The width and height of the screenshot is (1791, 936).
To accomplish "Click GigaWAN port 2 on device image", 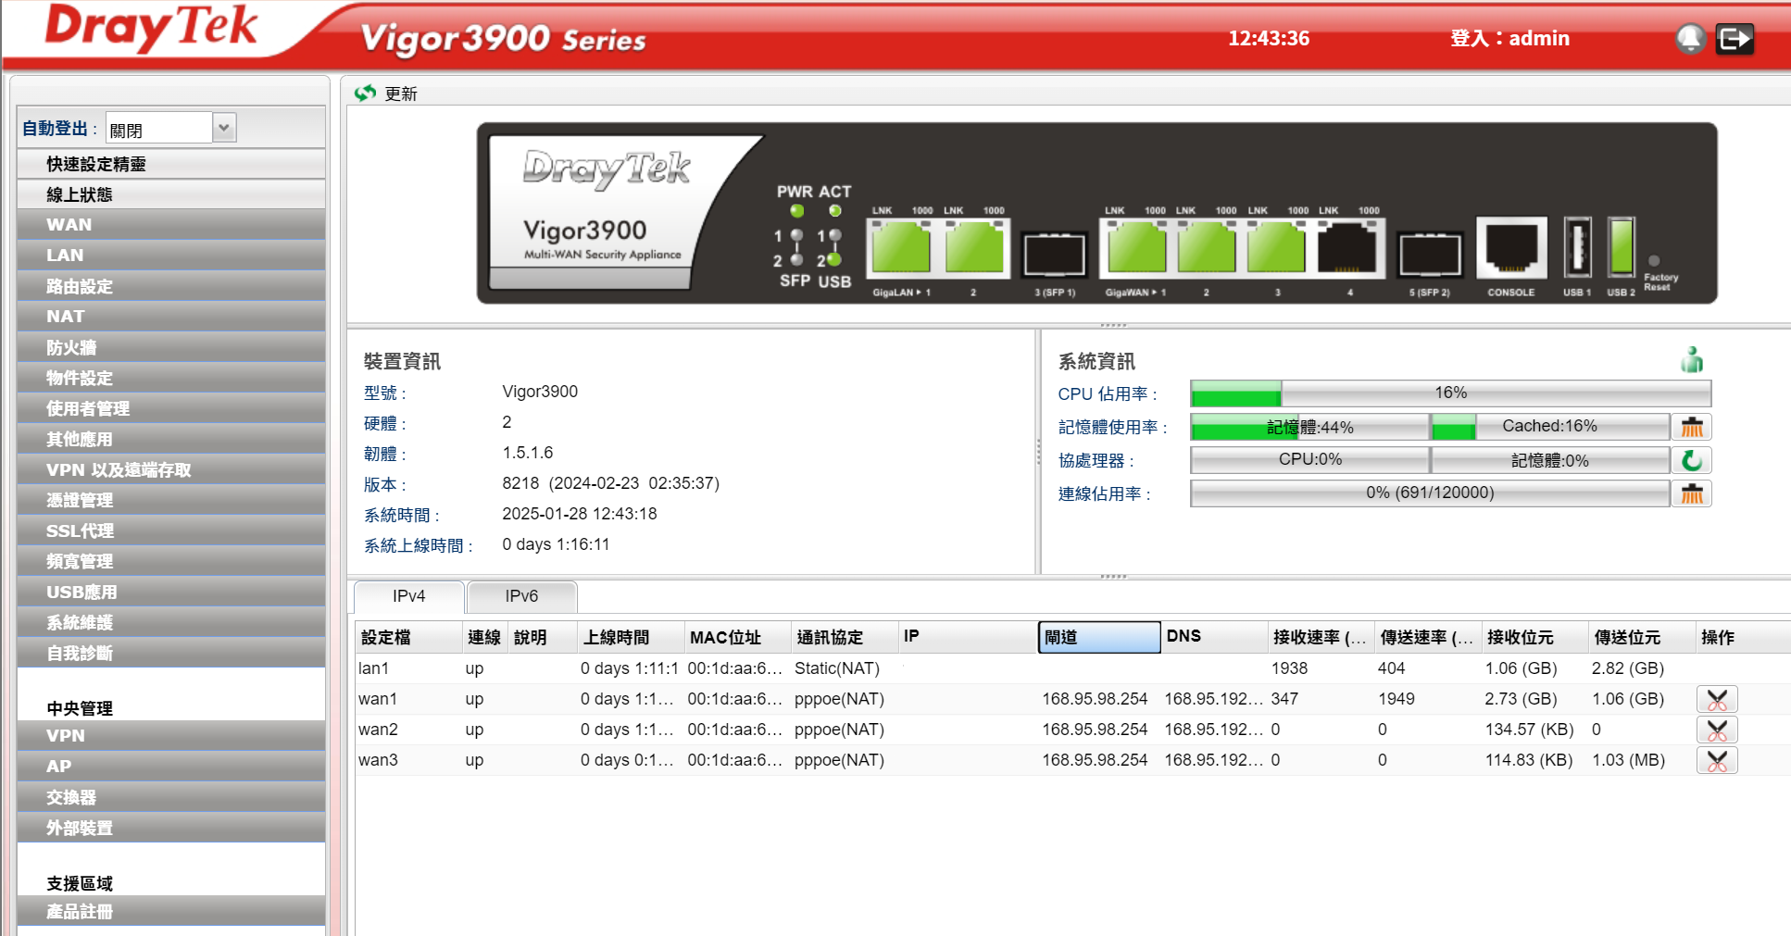I will [x=1207, y=247].
